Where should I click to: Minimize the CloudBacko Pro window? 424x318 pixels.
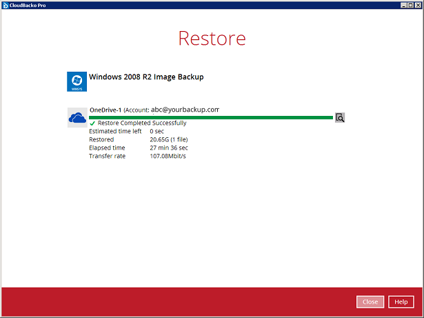point(403,5)
